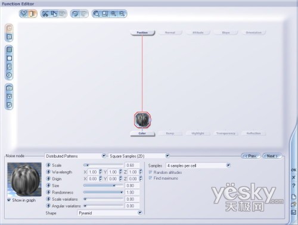Click the Next button
Viewport: 298px width, 225px height.
coord(272,156)
